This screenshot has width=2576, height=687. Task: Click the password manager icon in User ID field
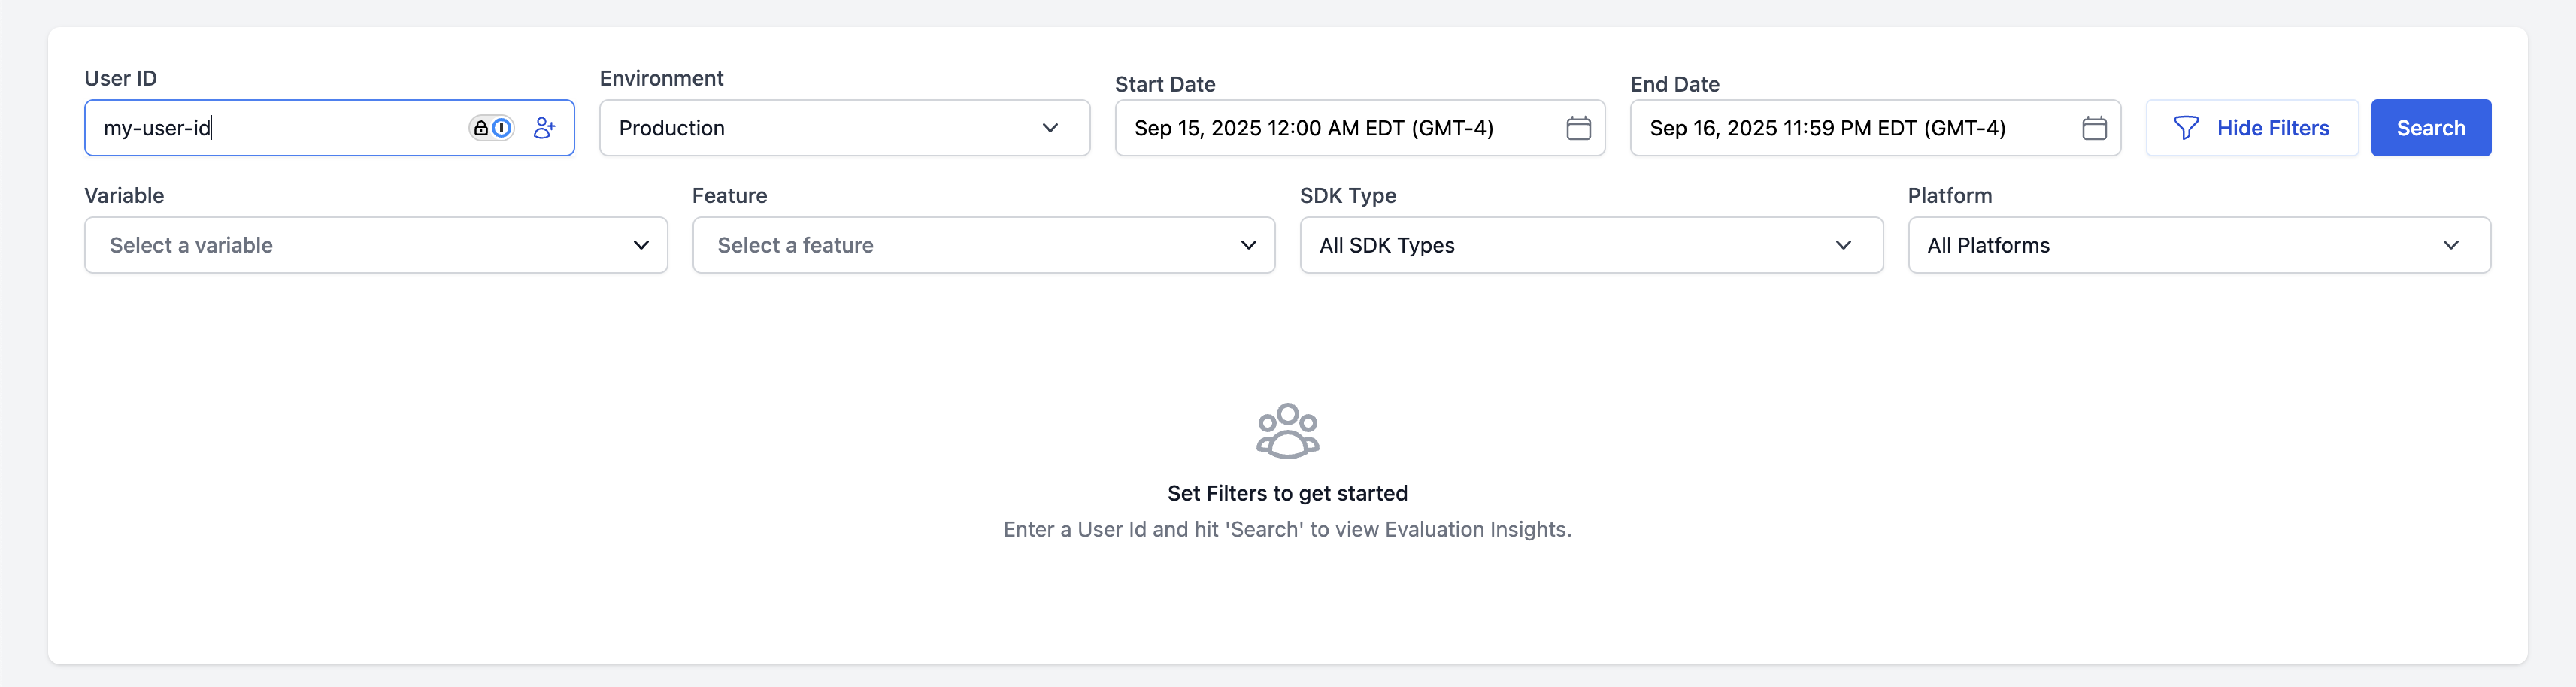(x=491, y=128)
